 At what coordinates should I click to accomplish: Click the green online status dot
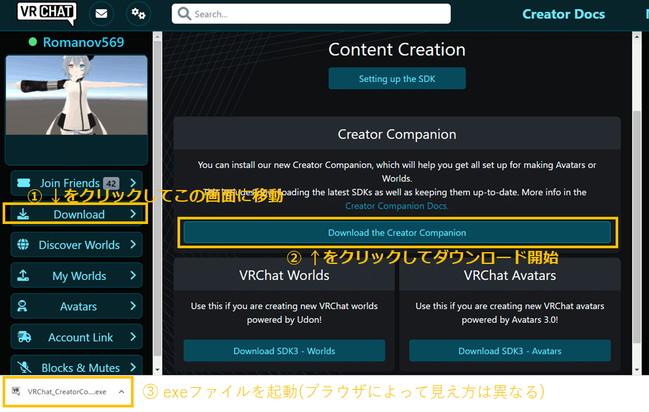click(33, 42)
